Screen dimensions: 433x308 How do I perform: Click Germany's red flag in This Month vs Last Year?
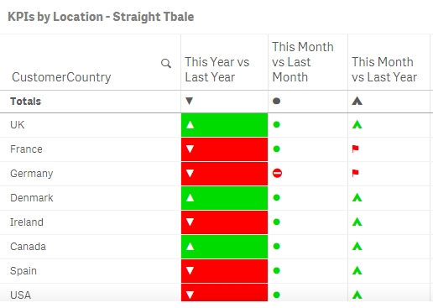(356, 173)
